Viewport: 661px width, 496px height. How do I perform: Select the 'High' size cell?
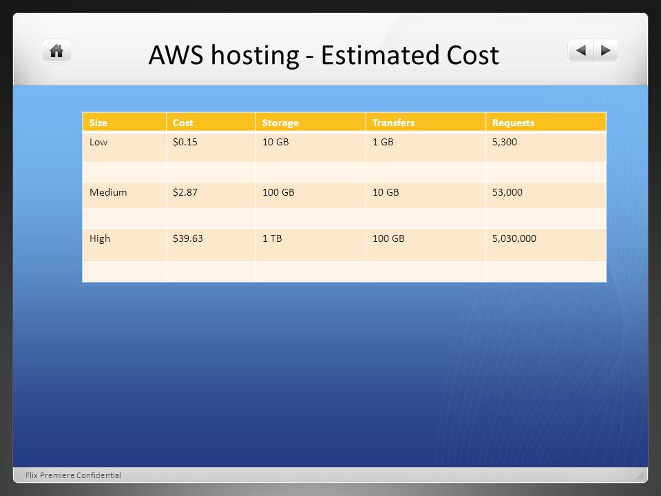click(125, 245)
